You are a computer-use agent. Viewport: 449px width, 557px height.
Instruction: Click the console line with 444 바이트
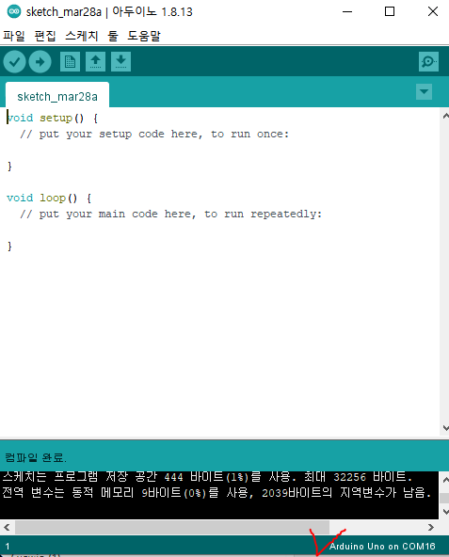(207, 477)
